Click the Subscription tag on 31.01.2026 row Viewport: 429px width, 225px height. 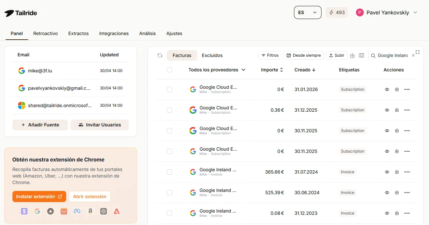tap(353, 89)
